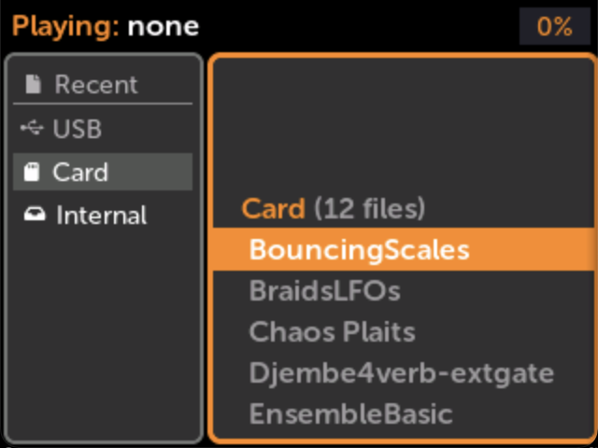The height and width of the screenshot is (448, 598).
Task: Click the Card (12 files) header
Action: click(334, 208)
